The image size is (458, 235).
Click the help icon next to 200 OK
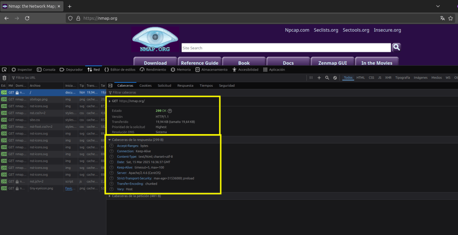(170, 111)
